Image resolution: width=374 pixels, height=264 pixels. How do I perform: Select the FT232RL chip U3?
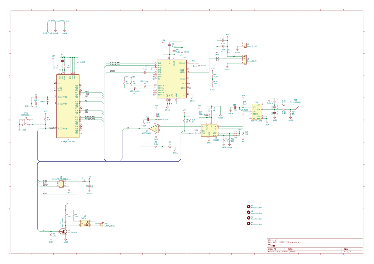click(x=172, y=79)
